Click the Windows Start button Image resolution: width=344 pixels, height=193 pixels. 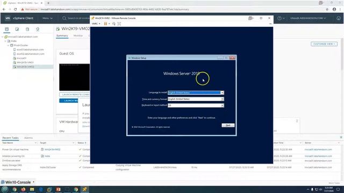(5, 189)
